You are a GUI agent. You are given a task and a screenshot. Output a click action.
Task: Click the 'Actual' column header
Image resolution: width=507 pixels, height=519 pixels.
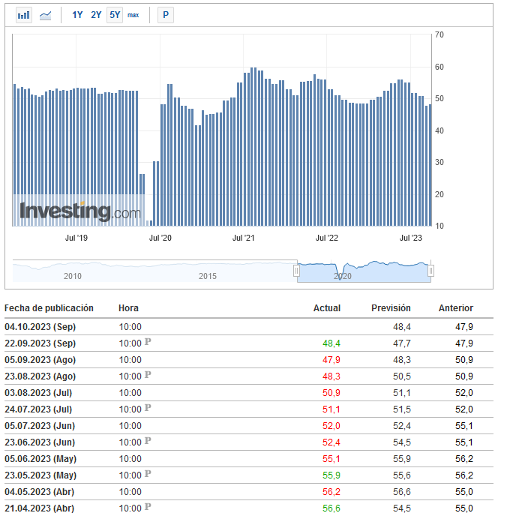(x=327, y=308)
